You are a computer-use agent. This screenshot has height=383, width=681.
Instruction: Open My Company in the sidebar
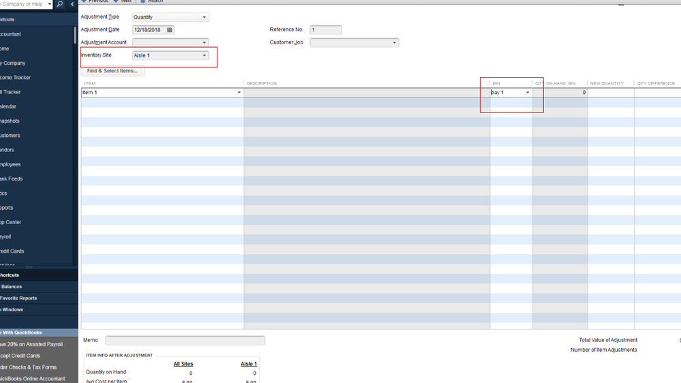pyautogui.click(x=12, y=63)
